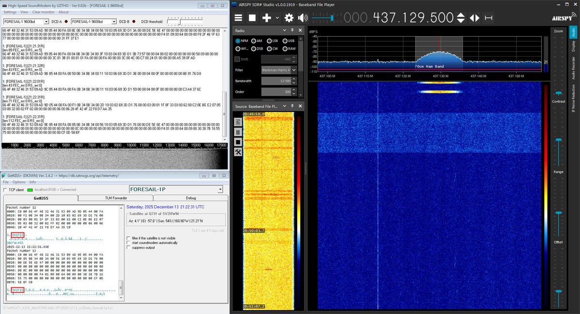Viewport: 580px width, 314px height.
Task: Open the Clear monitor menu
Action: coord(43,12)
